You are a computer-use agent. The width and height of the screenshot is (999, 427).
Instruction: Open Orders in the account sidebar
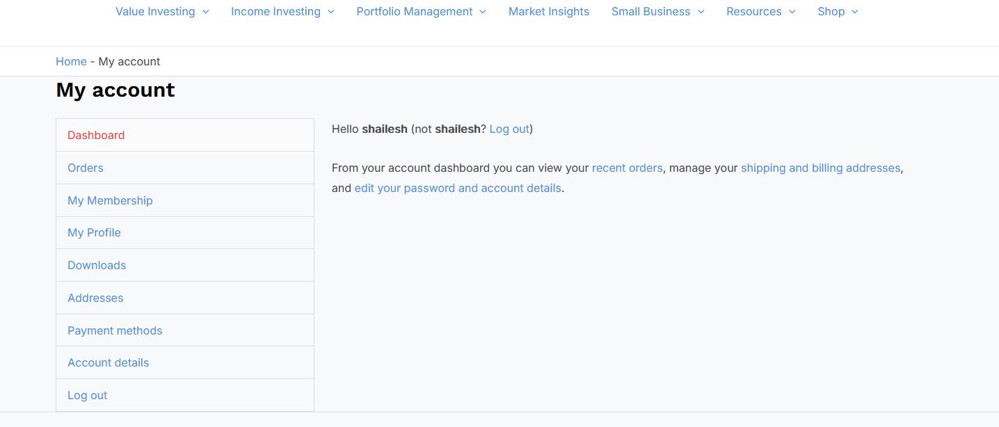[185, 168]
